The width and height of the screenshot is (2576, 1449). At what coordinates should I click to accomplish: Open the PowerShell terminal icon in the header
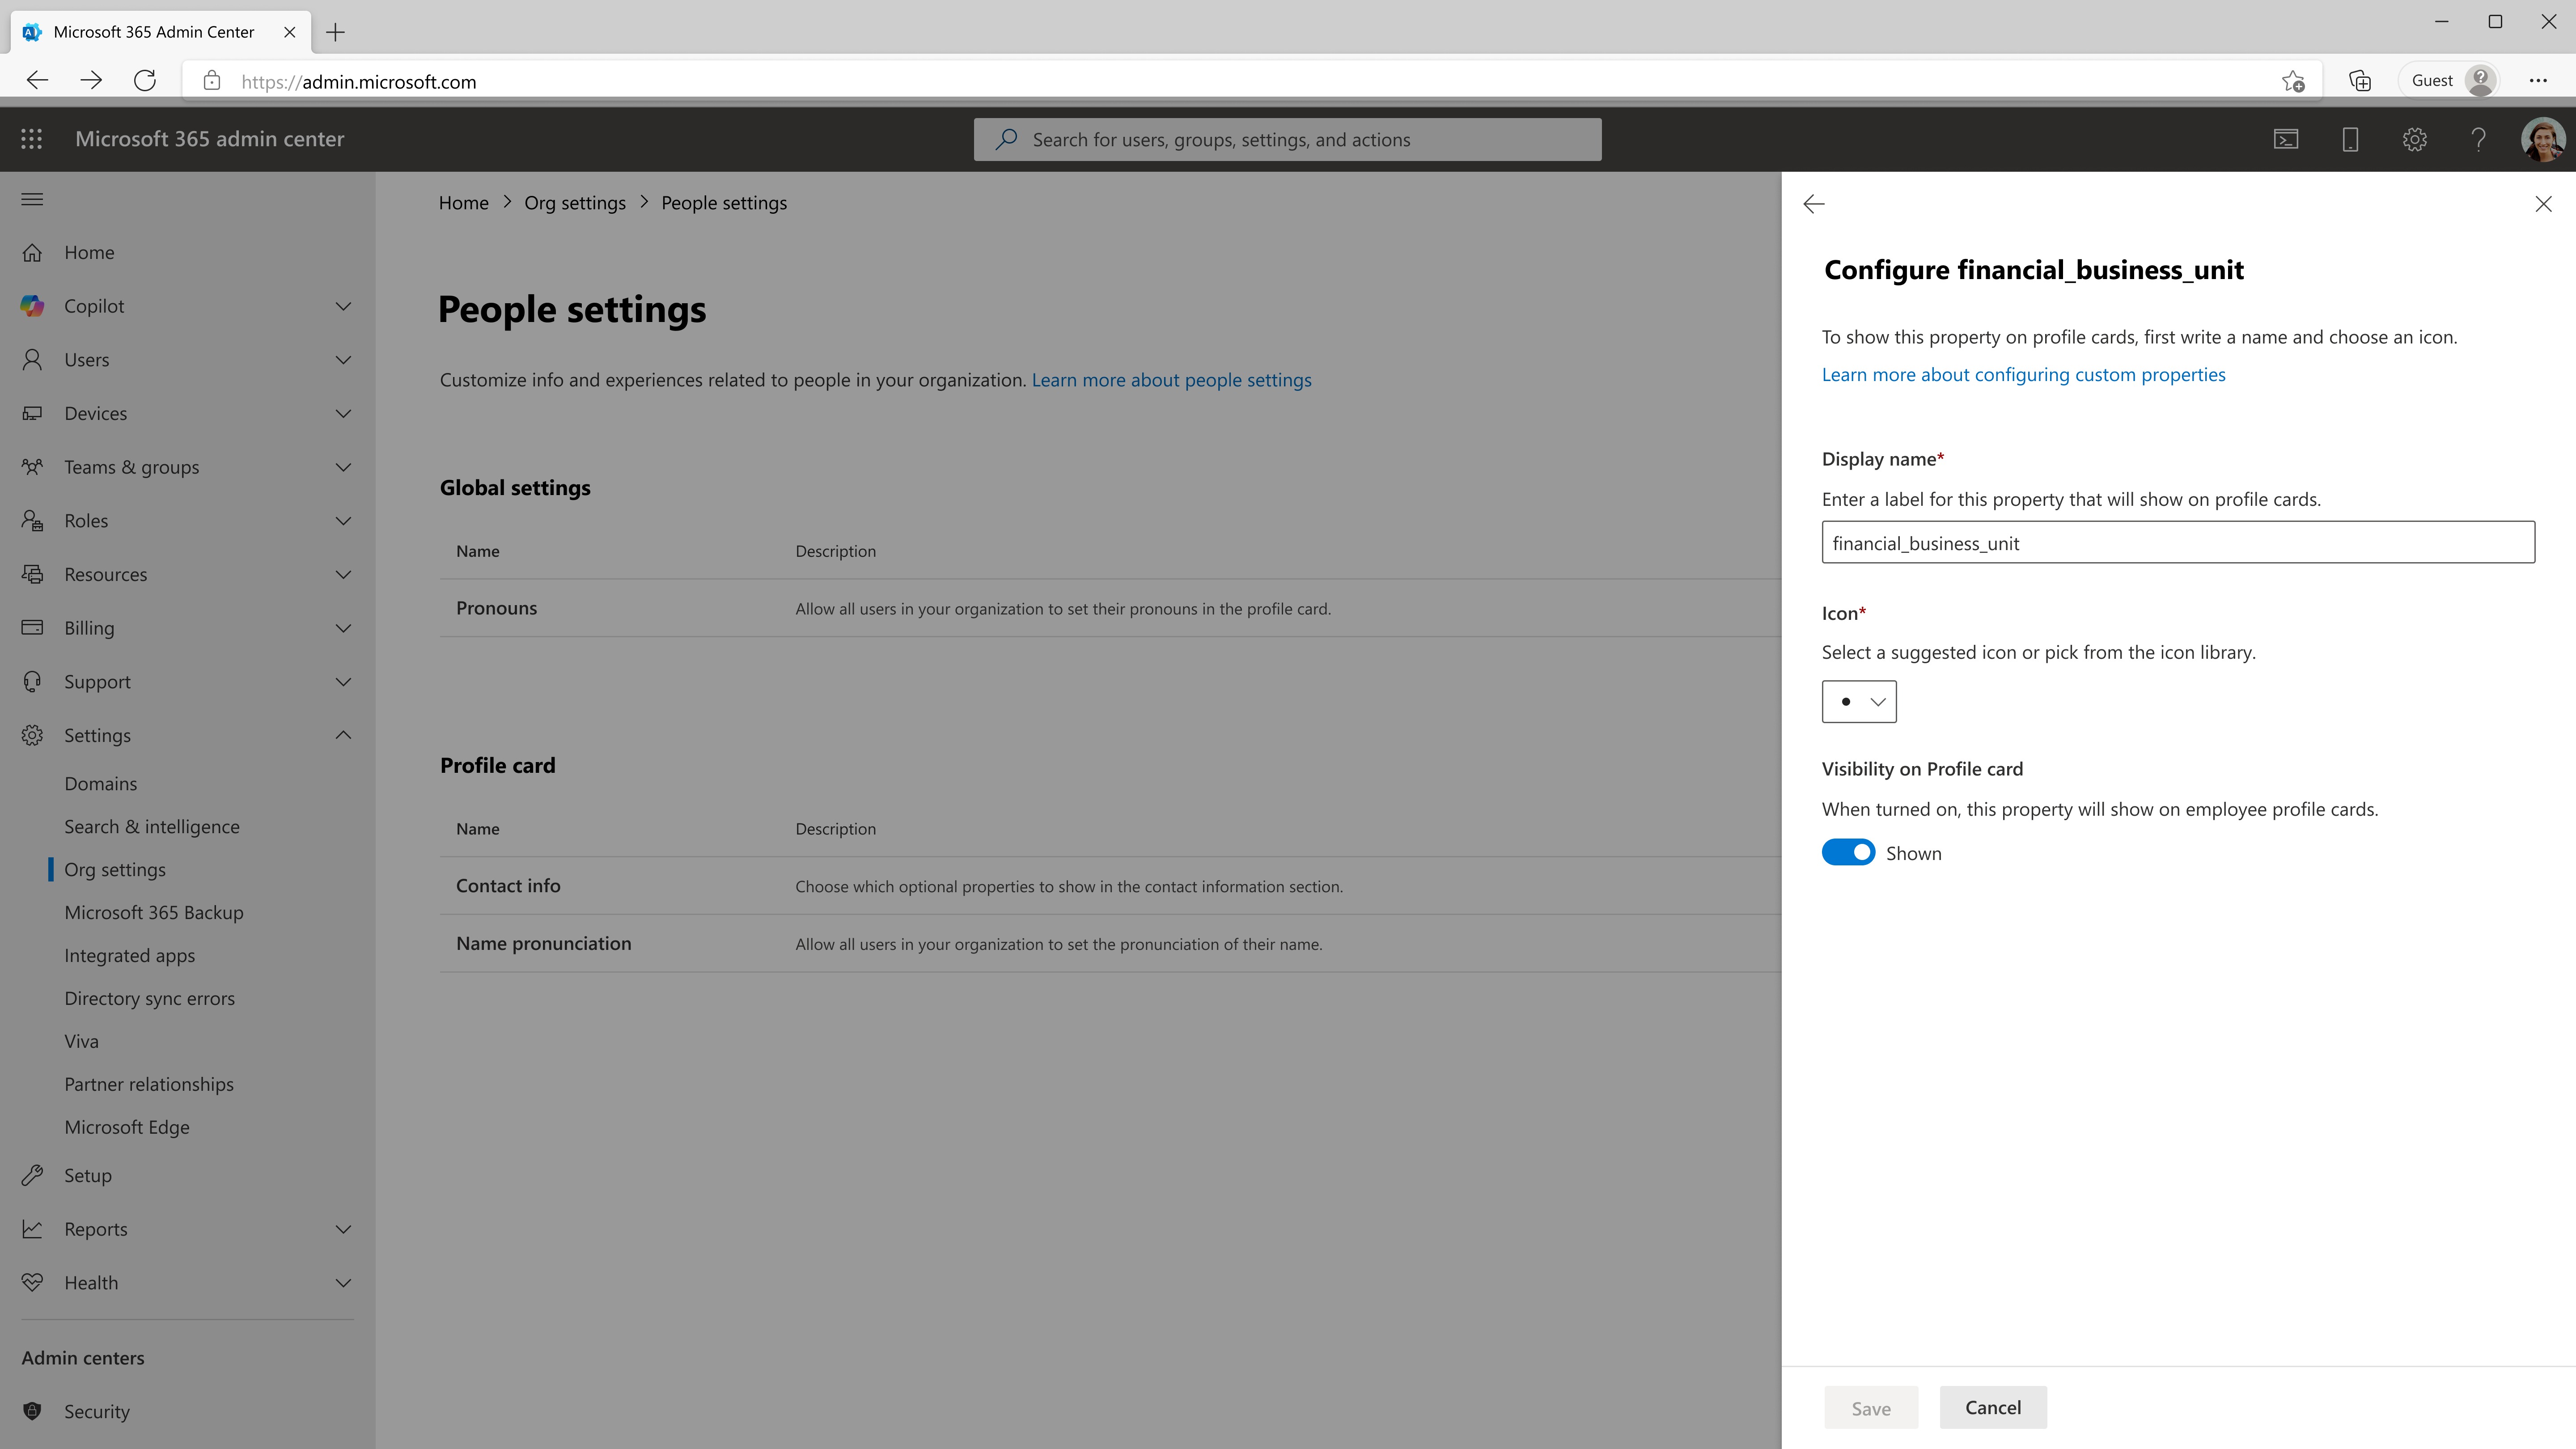[2286, 139]
